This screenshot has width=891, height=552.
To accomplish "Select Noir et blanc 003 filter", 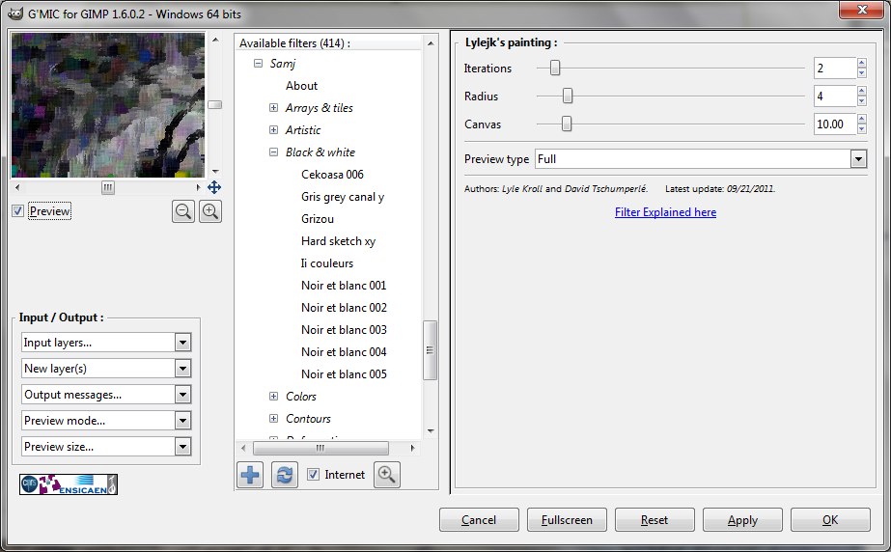I will tap(344, 330).
